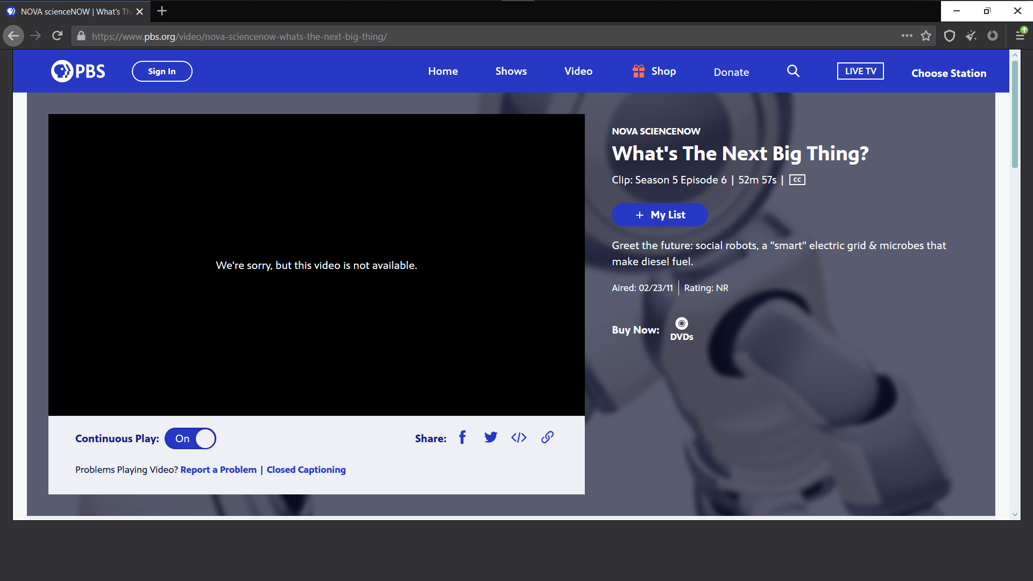Click the browser forward arrow

pos(36,36)
